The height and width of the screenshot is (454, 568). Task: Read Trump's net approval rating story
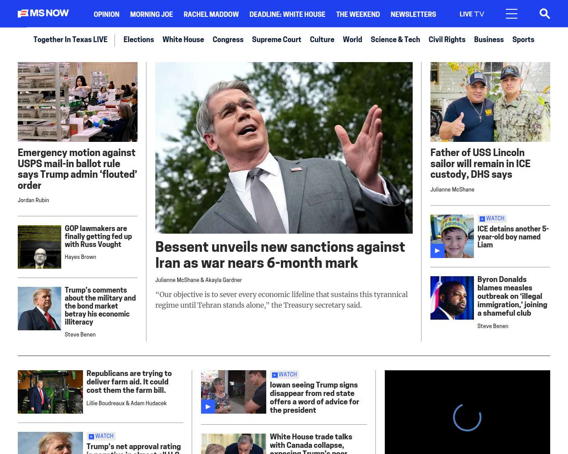coord(134,448)
